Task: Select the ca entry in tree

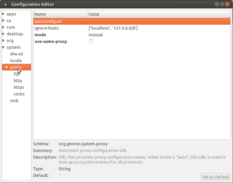Action: point(9,21)
